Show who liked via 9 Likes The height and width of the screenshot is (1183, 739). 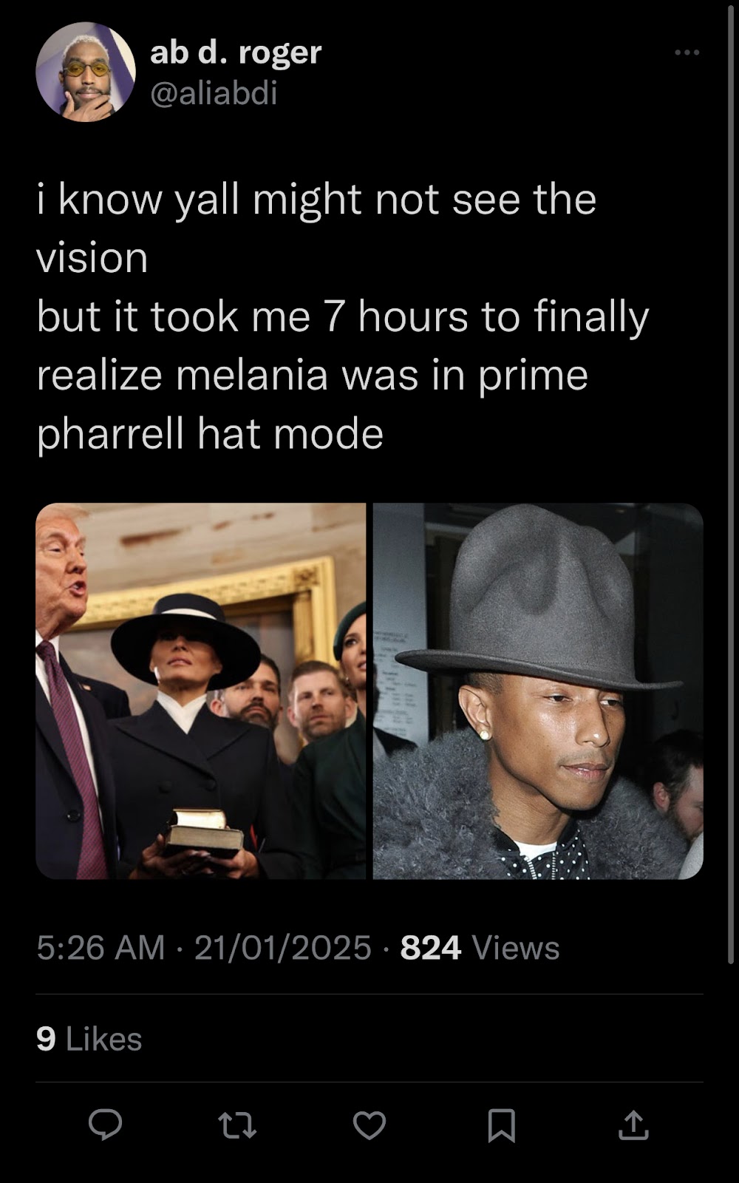pyautogui.click(x=89, y=1039)
